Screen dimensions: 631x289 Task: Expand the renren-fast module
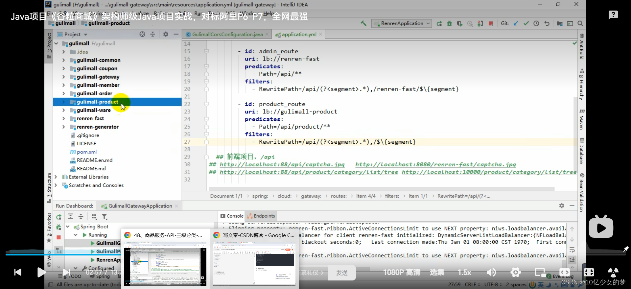click(x=64, y=118)
